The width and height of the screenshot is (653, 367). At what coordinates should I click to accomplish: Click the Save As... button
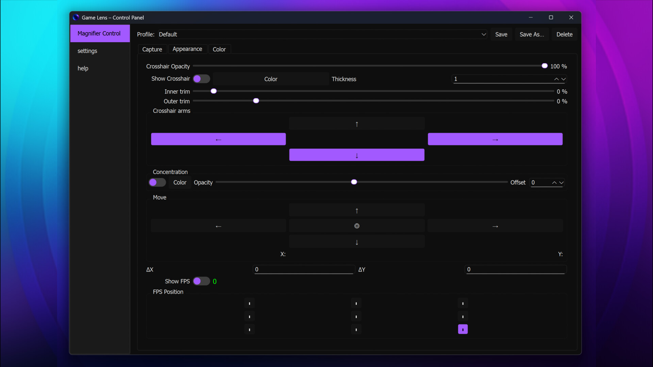tap(532, 34)
